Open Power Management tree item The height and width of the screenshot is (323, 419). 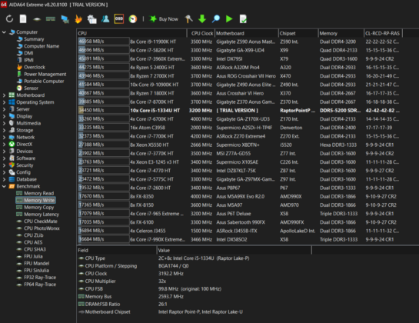tap(45, 74)
